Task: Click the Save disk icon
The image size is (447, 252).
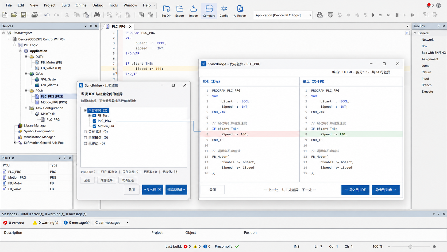Action: (x=24, y=15)
